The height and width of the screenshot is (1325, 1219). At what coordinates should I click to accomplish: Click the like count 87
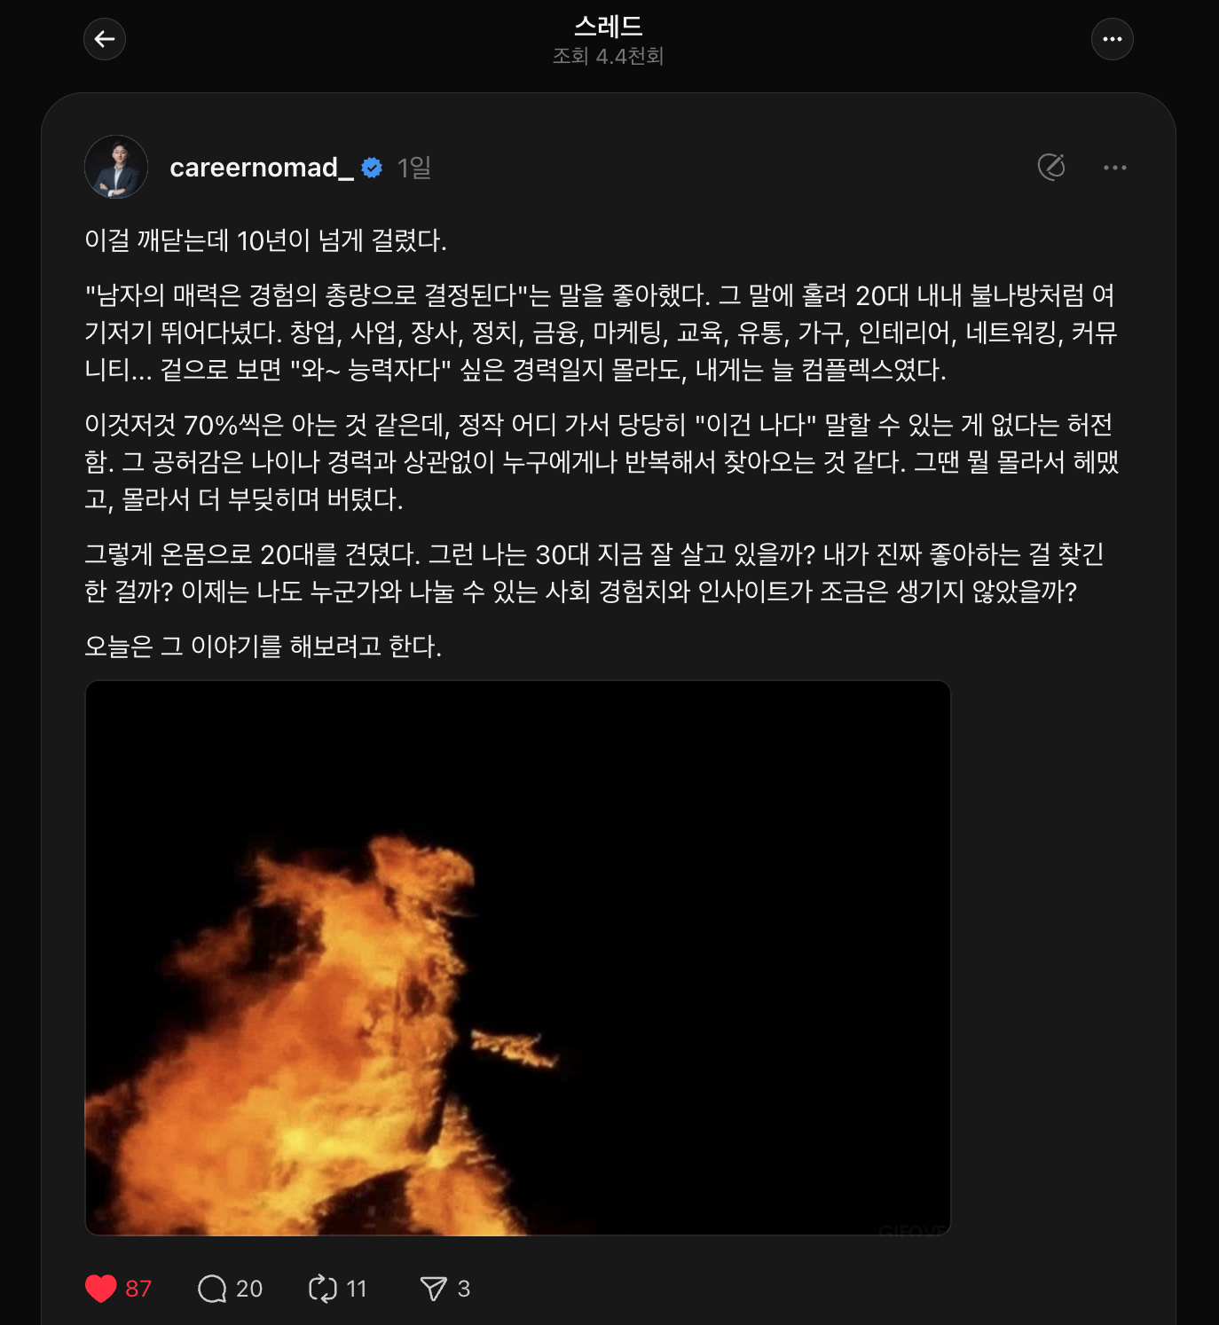(x=138, y=1288)
